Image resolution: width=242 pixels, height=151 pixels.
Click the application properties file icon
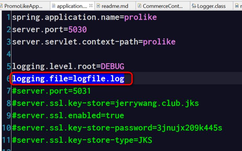tap(53, 6)
